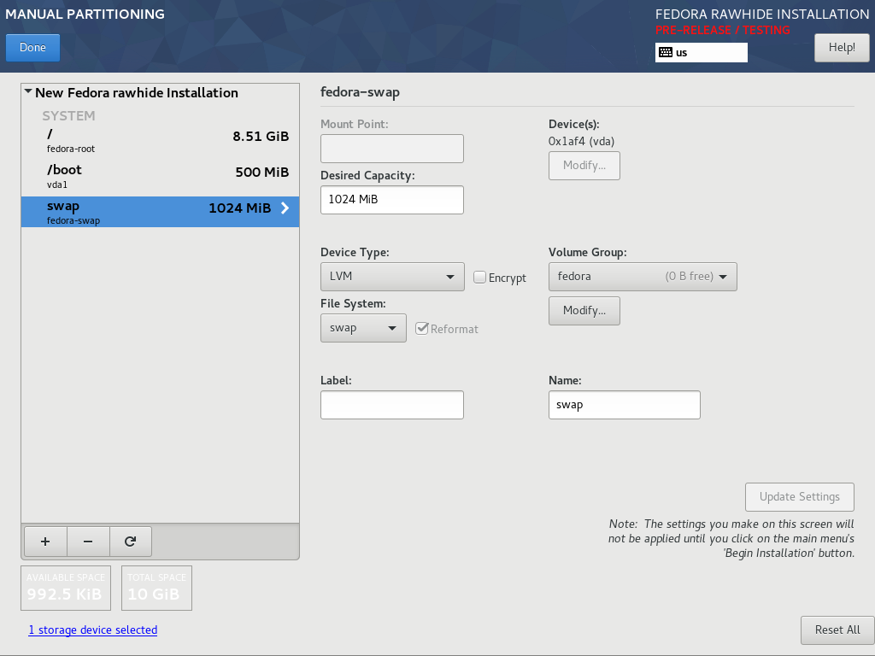Open the Device Type LVM dropdown
The height and width of the screenshot is (656, 875).
pyautogui.click(x=392, y=277)
